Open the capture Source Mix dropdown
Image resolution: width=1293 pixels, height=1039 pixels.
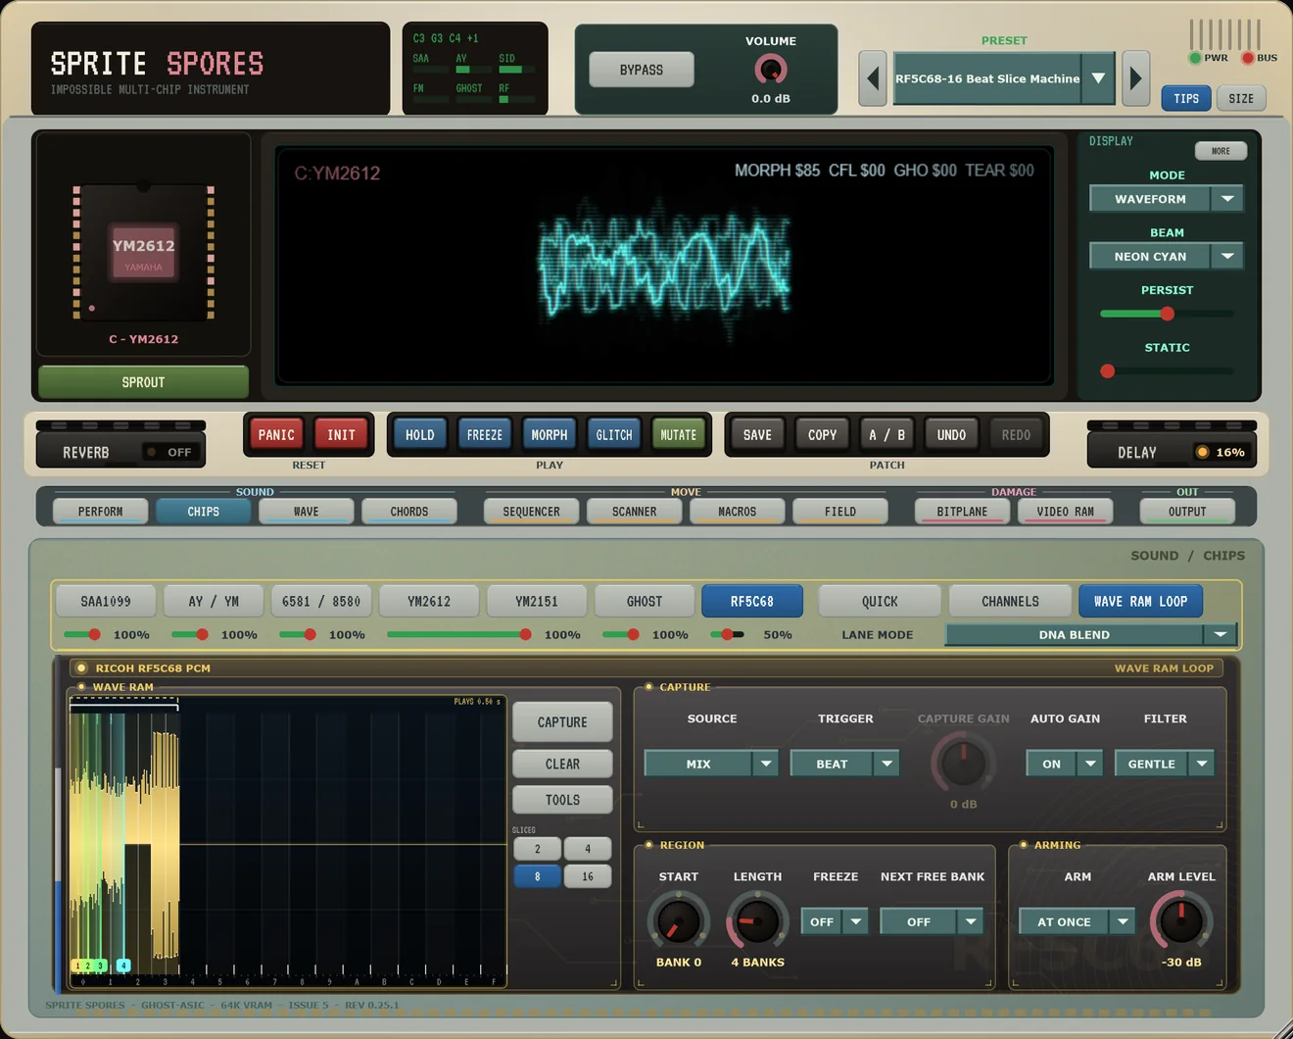coord(711,764)
